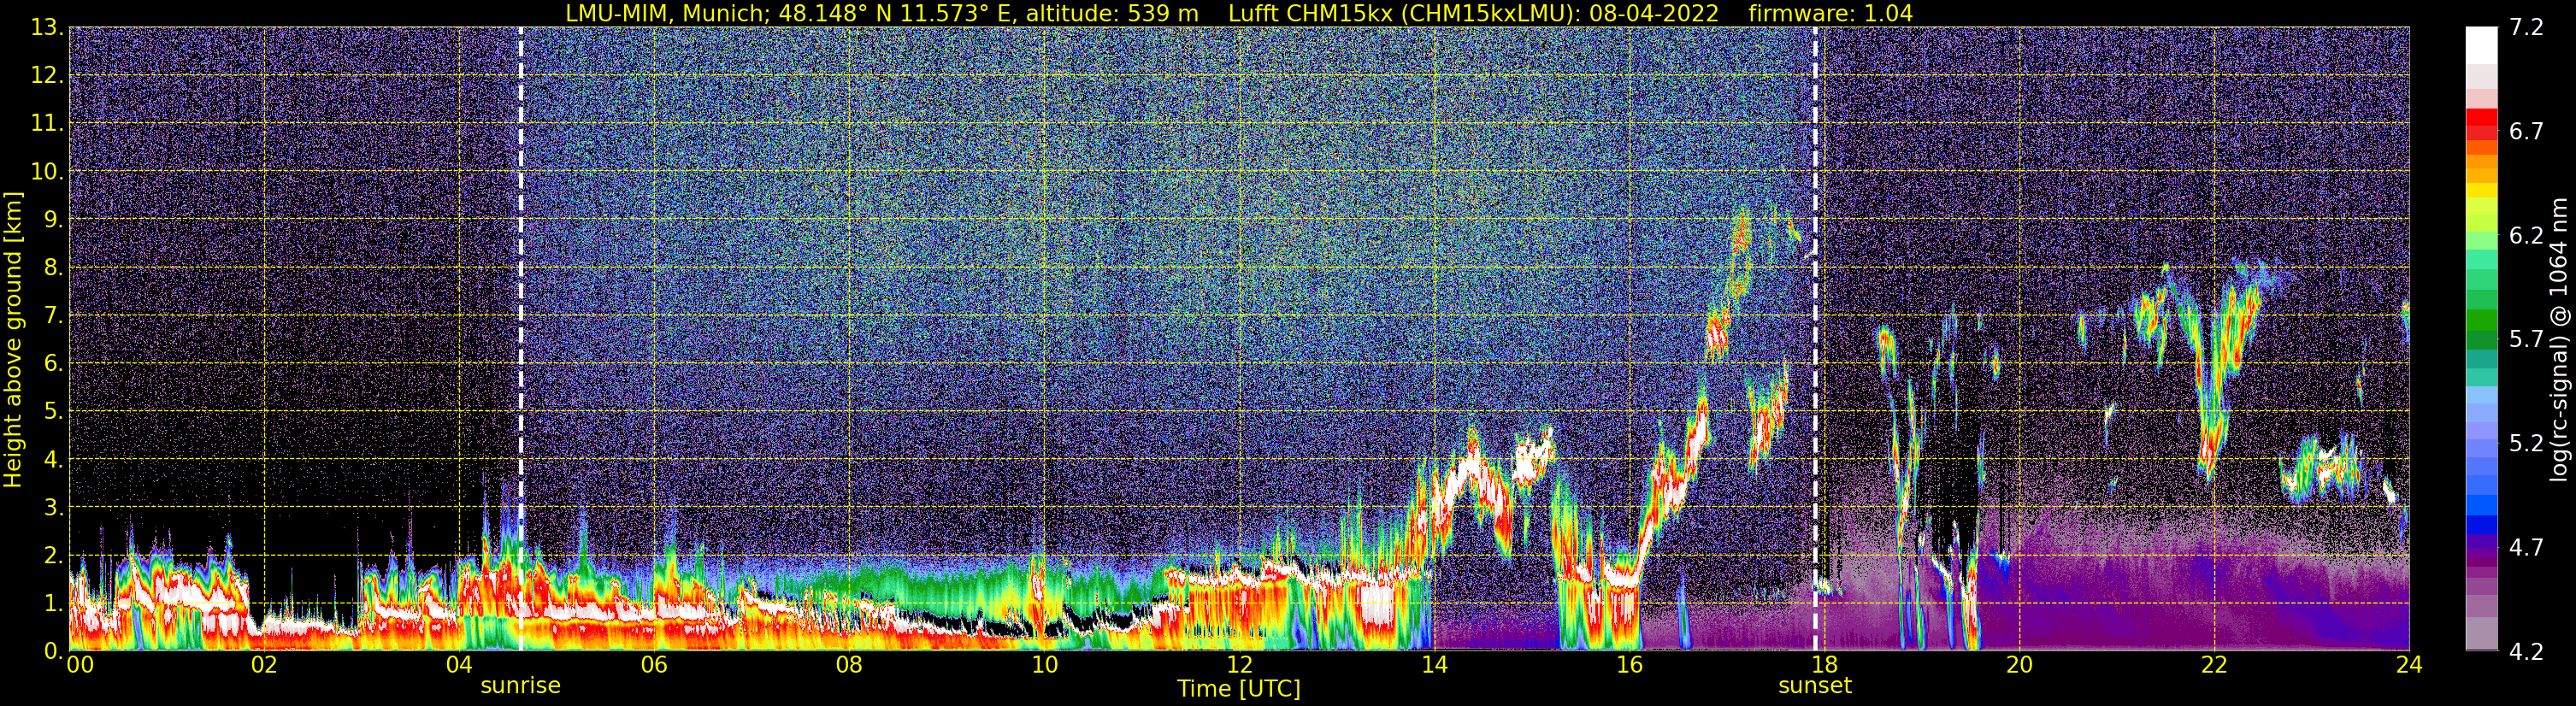Click the green segment of the colorbar
Image resolution: width=2576 pixels, height=706 pixels.
coord(2482,320)
